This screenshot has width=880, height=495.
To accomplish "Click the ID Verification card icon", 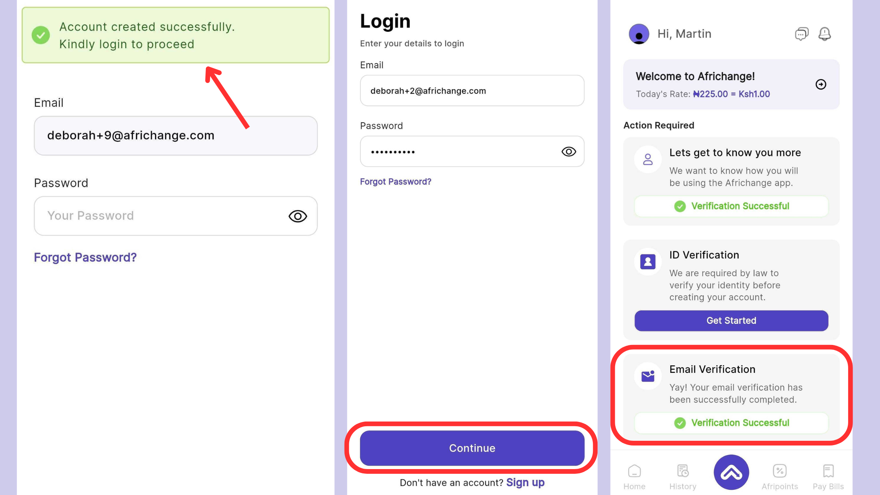I will [x=648, y=262].
